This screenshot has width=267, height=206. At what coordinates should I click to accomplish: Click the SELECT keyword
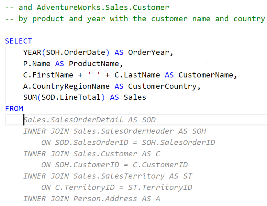pyautogui.click(x=18, y=41)
